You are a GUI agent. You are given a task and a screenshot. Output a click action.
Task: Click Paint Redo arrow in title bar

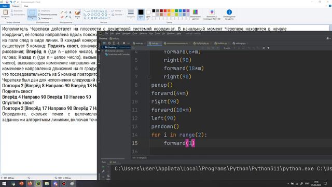point(15,2)
